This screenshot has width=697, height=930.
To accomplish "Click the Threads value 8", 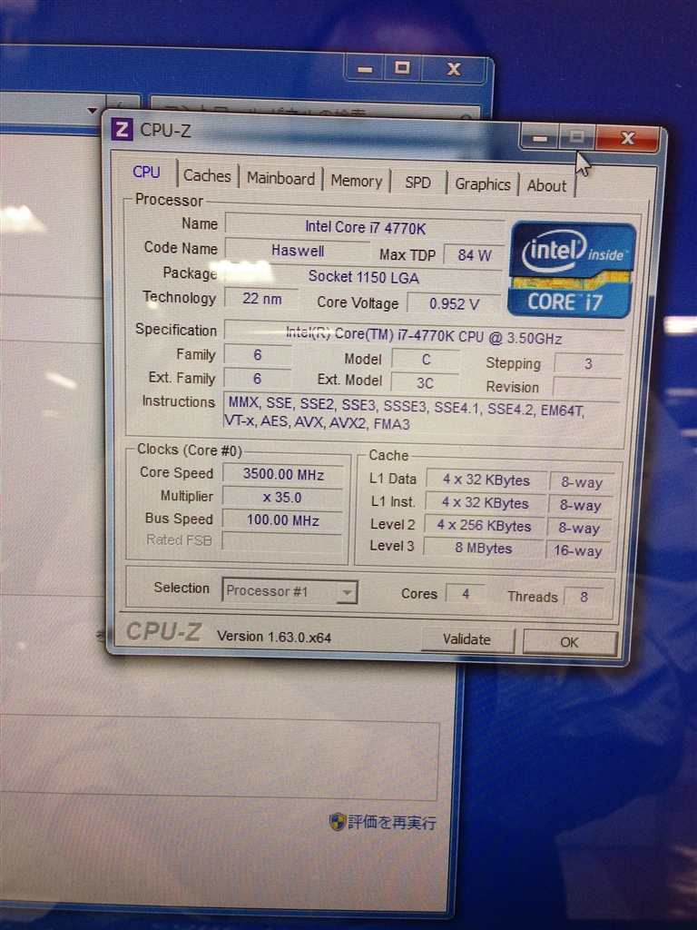I will click(x=584, y=597).
